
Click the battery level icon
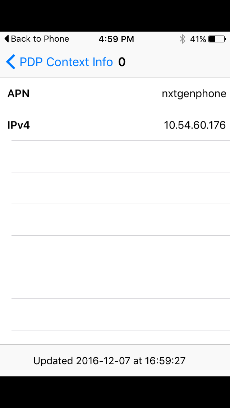(217, 39)
